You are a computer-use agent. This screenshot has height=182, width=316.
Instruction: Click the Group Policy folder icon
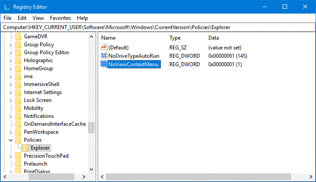[18, 45]
